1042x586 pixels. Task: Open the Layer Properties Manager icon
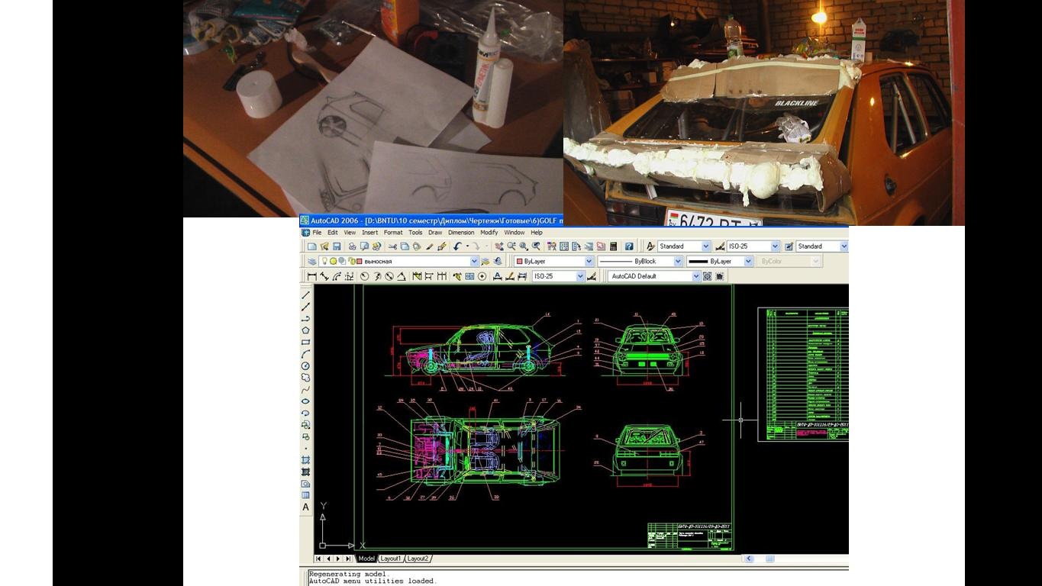coord(311,261)
